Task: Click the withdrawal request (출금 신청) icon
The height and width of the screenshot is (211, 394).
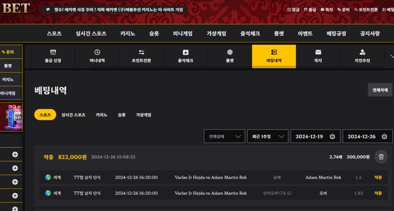Action: pos(53,52)
